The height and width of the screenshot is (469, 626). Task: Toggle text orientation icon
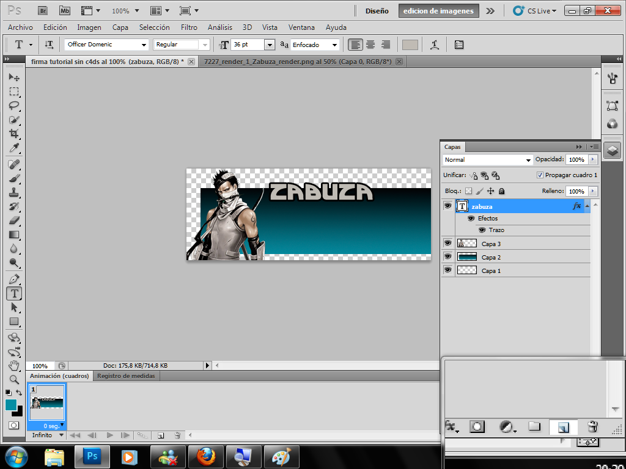click(x=49, y=45)
